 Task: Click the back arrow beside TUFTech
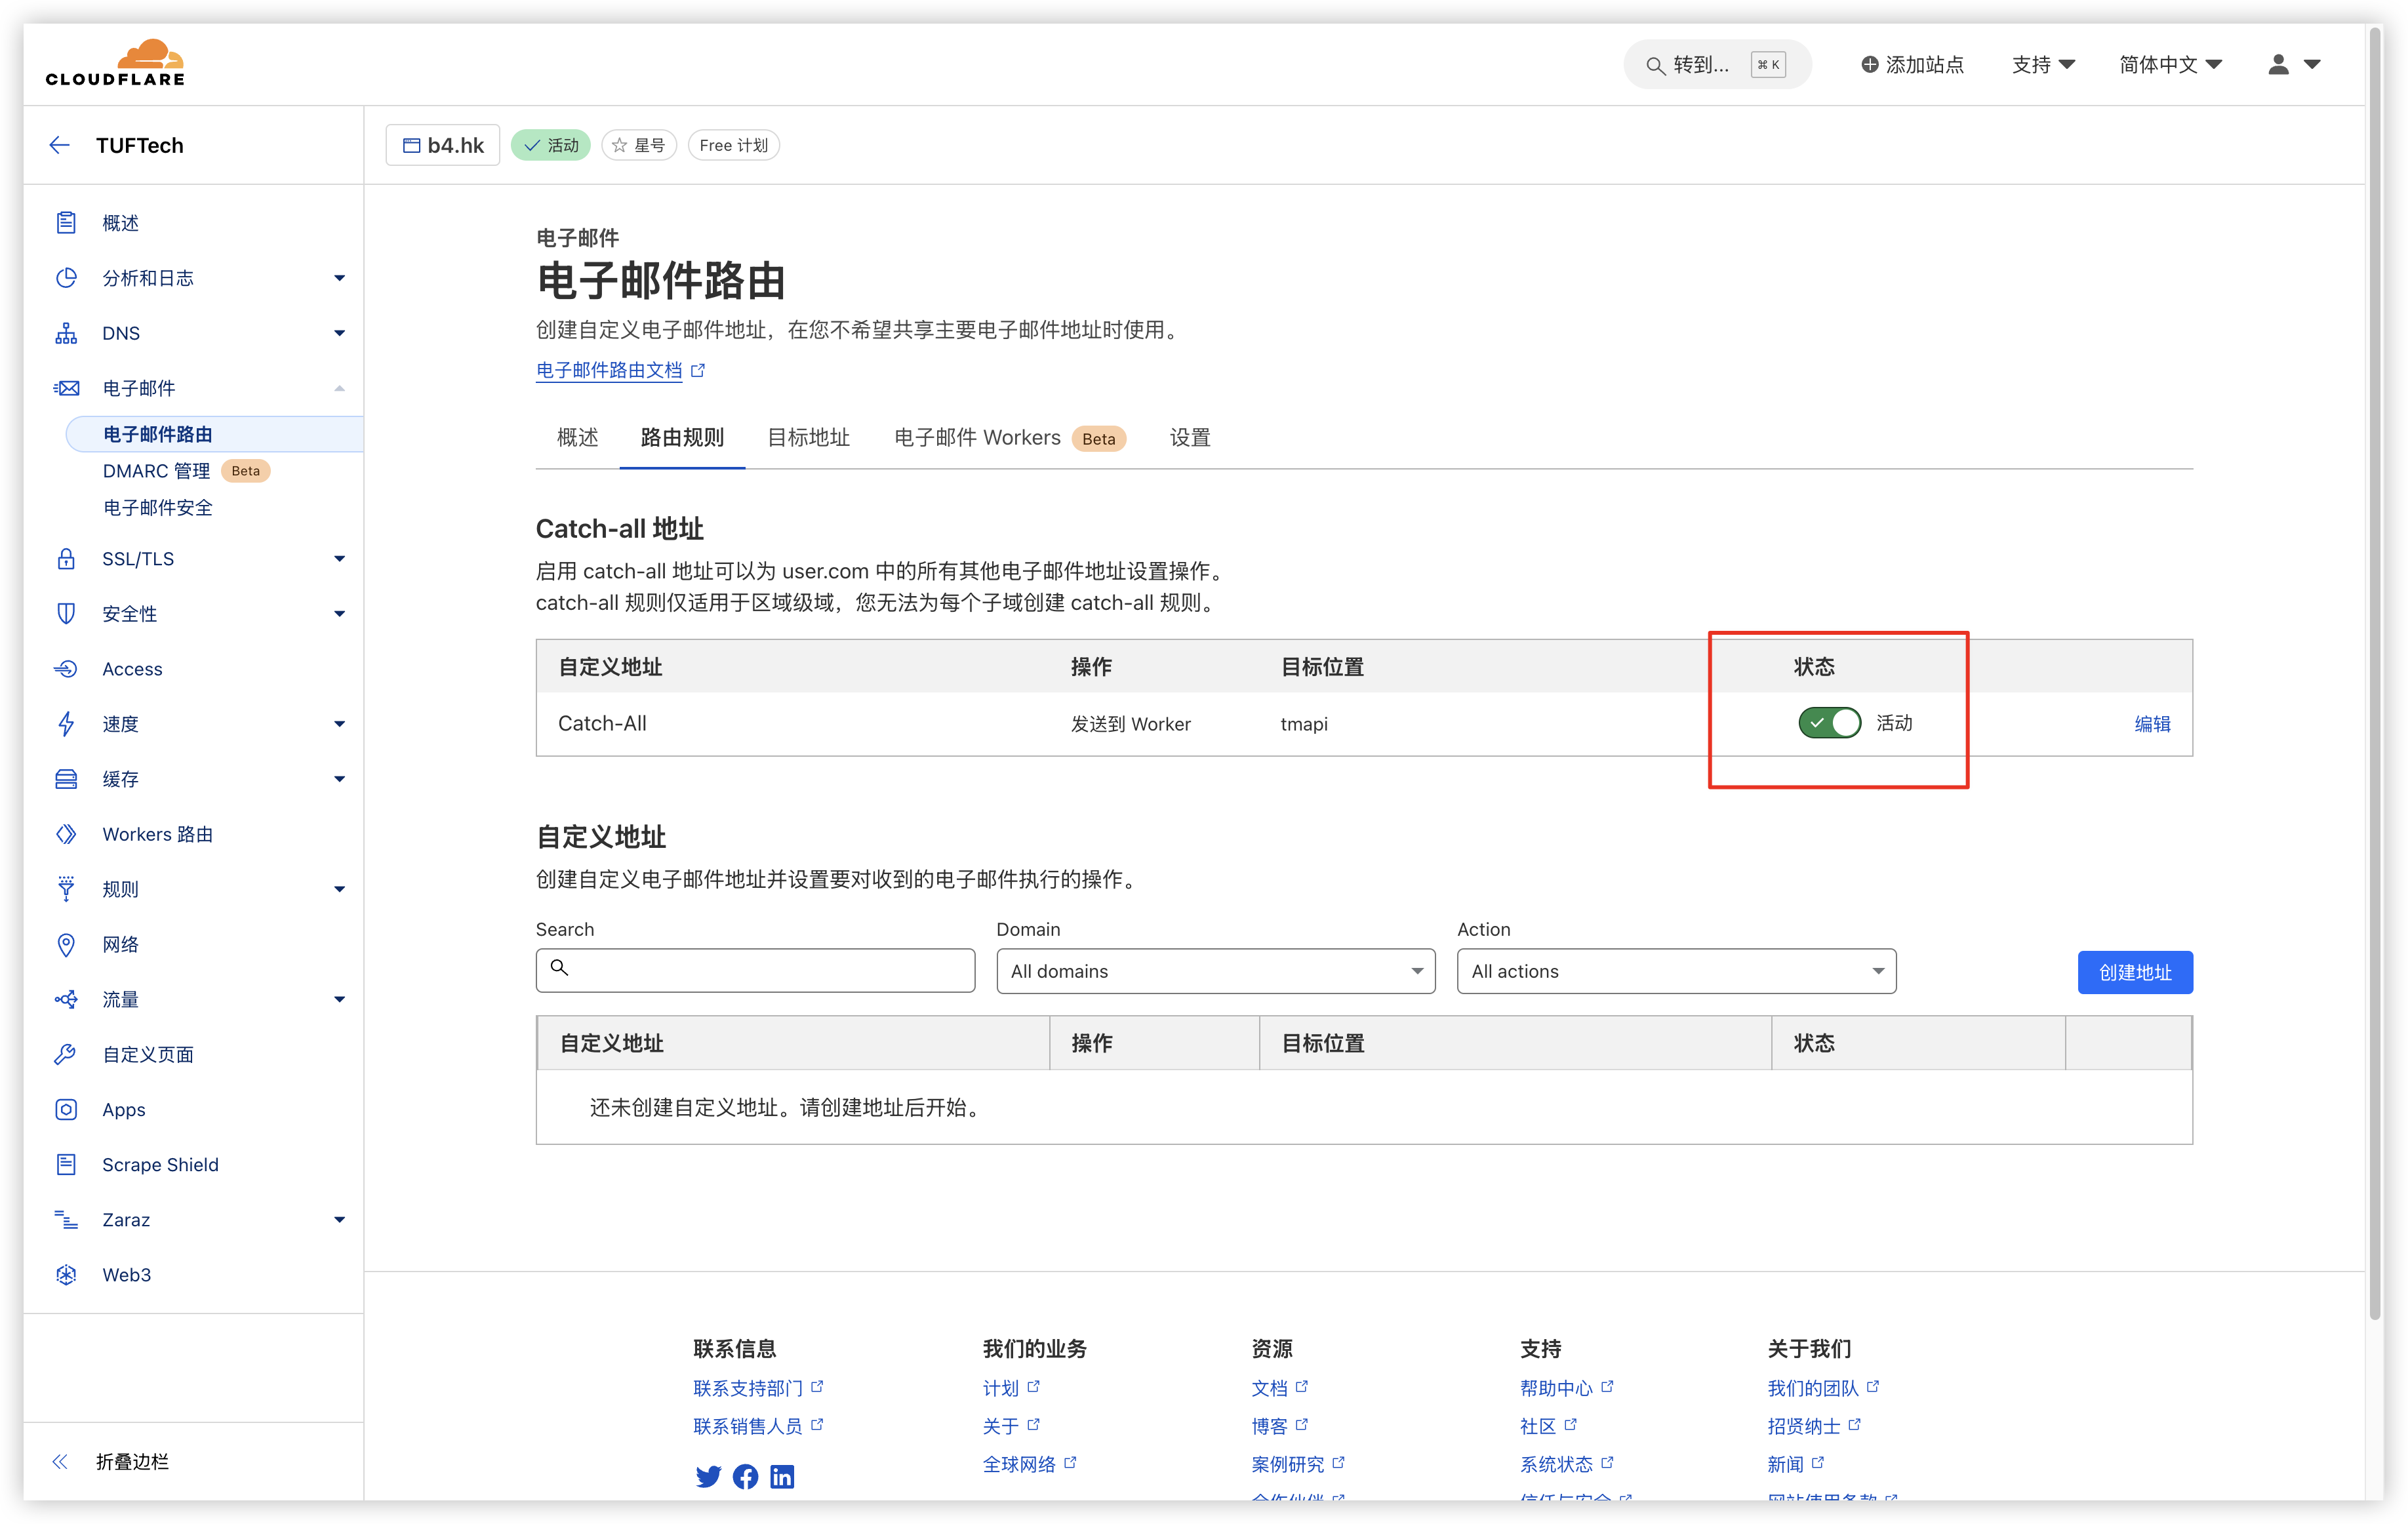click(x=60, y=145)
